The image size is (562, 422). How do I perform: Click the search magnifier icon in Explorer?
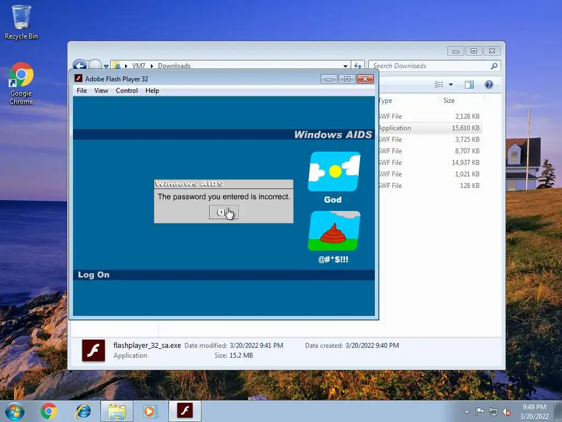click(x=494, y=66)
